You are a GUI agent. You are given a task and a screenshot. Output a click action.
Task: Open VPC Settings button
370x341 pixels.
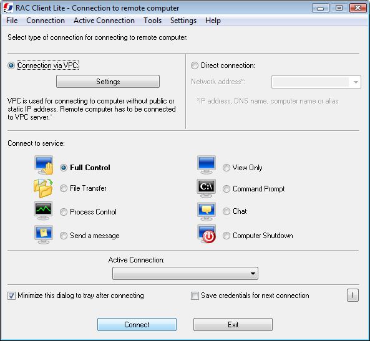[x=108, y=82]
